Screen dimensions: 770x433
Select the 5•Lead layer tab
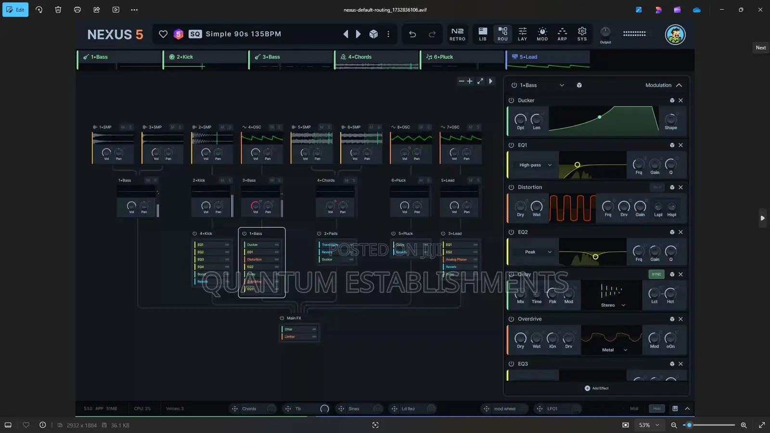pyautogui.click(x=548, y=57)
